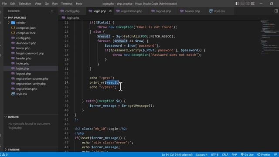The height and width of the screenshot is (157, 279).
Task: Open Customize Layout icon
Action: click(x=253, y=3)
